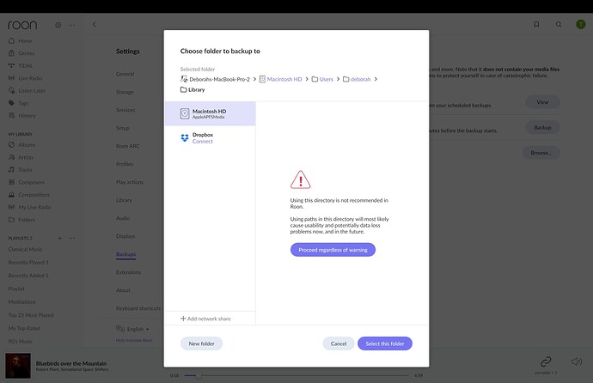Switch to Audio settings tab

(x=123, y=218)
